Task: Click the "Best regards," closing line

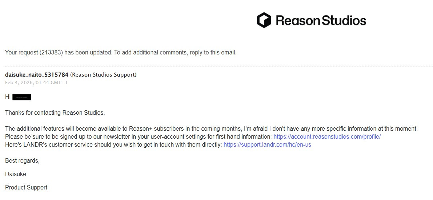Action: click(22, 160)
